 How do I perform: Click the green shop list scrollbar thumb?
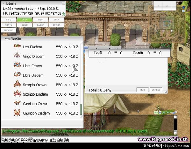[81, 109]
